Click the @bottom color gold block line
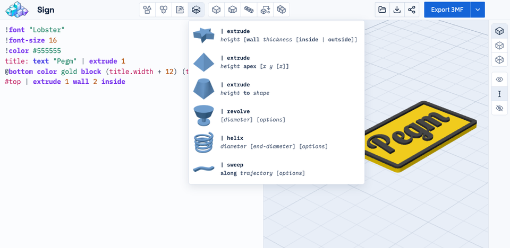510x248 pixels. (x=97, y=72)
